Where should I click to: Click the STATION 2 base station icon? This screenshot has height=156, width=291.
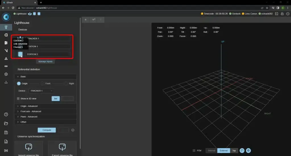coord(20,54)
